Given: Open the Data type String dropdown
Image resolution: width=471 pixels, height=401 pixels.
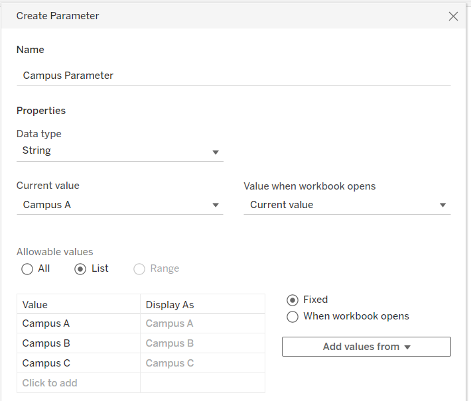Looking at the screenshot, I should tap(120, 150).
